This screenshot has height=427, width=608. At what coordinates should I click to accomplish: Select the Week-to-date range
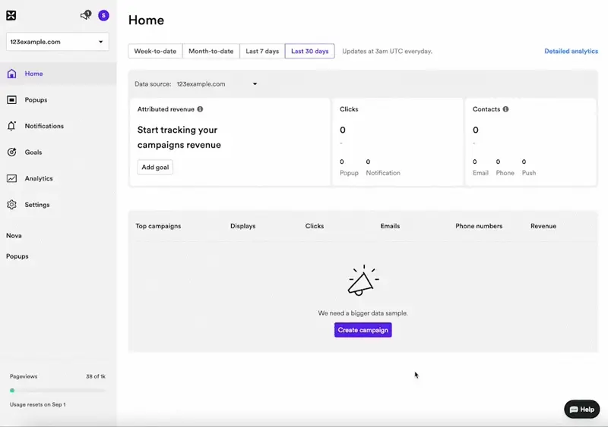coord(155,52)
